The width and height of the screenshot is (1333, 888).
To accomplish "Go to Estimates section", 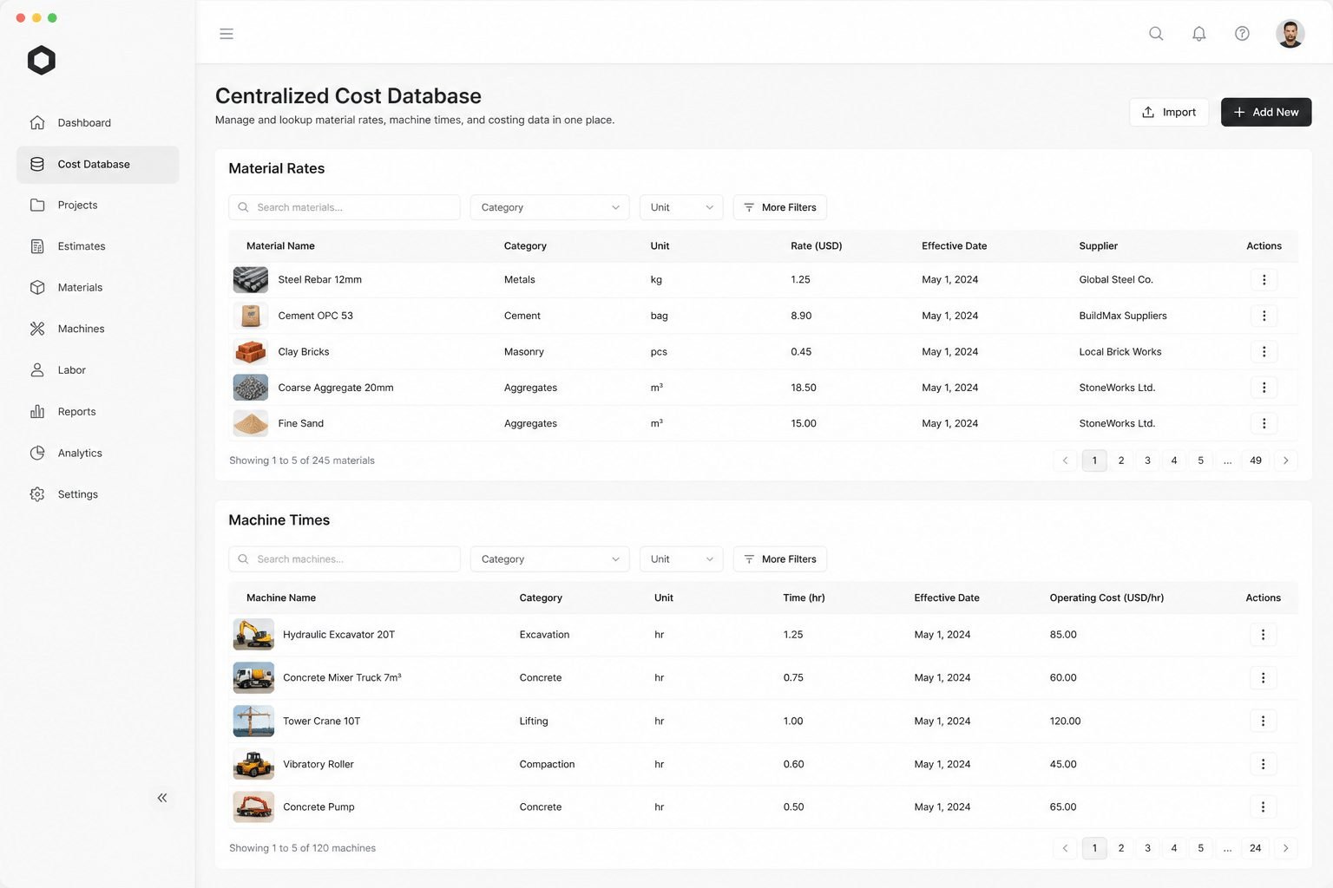I will click(x=98, y=246).
